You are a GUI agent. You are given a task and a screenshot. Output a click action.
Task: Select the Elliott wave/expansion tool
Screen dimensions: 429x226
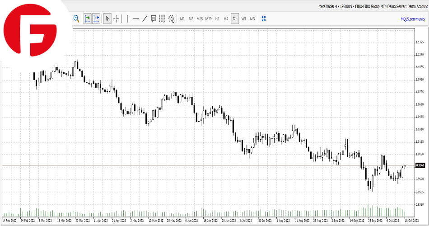(172, 19)
